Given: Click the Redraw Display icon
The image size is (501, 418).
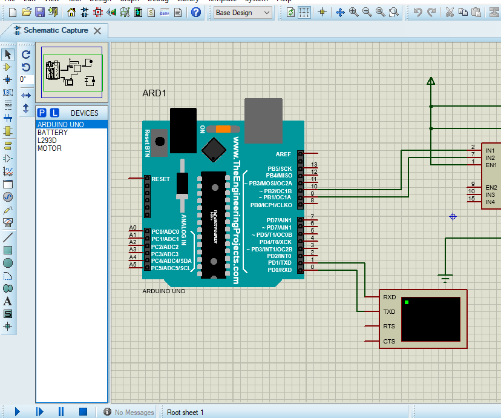Looking at the screenshot, I should (x=290, y=12).
